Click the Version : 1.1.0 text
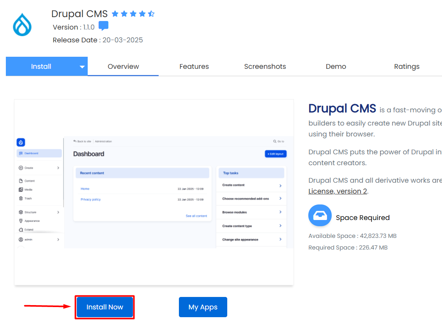Screen dimensions: 442x323 coord(74,27)
